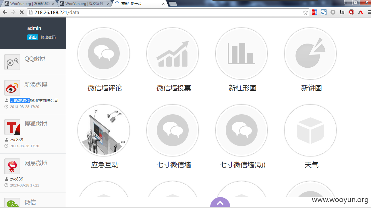The width and height of the screenshot is (371, 208).
Task: Stop page loading with the X button
Action: [x=22, y=12]
